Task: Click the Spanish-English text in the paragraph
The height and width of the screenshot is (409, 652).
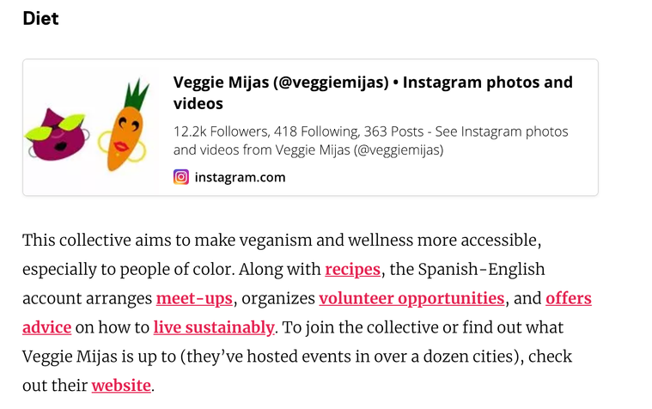Action: [x=481, y=270]
